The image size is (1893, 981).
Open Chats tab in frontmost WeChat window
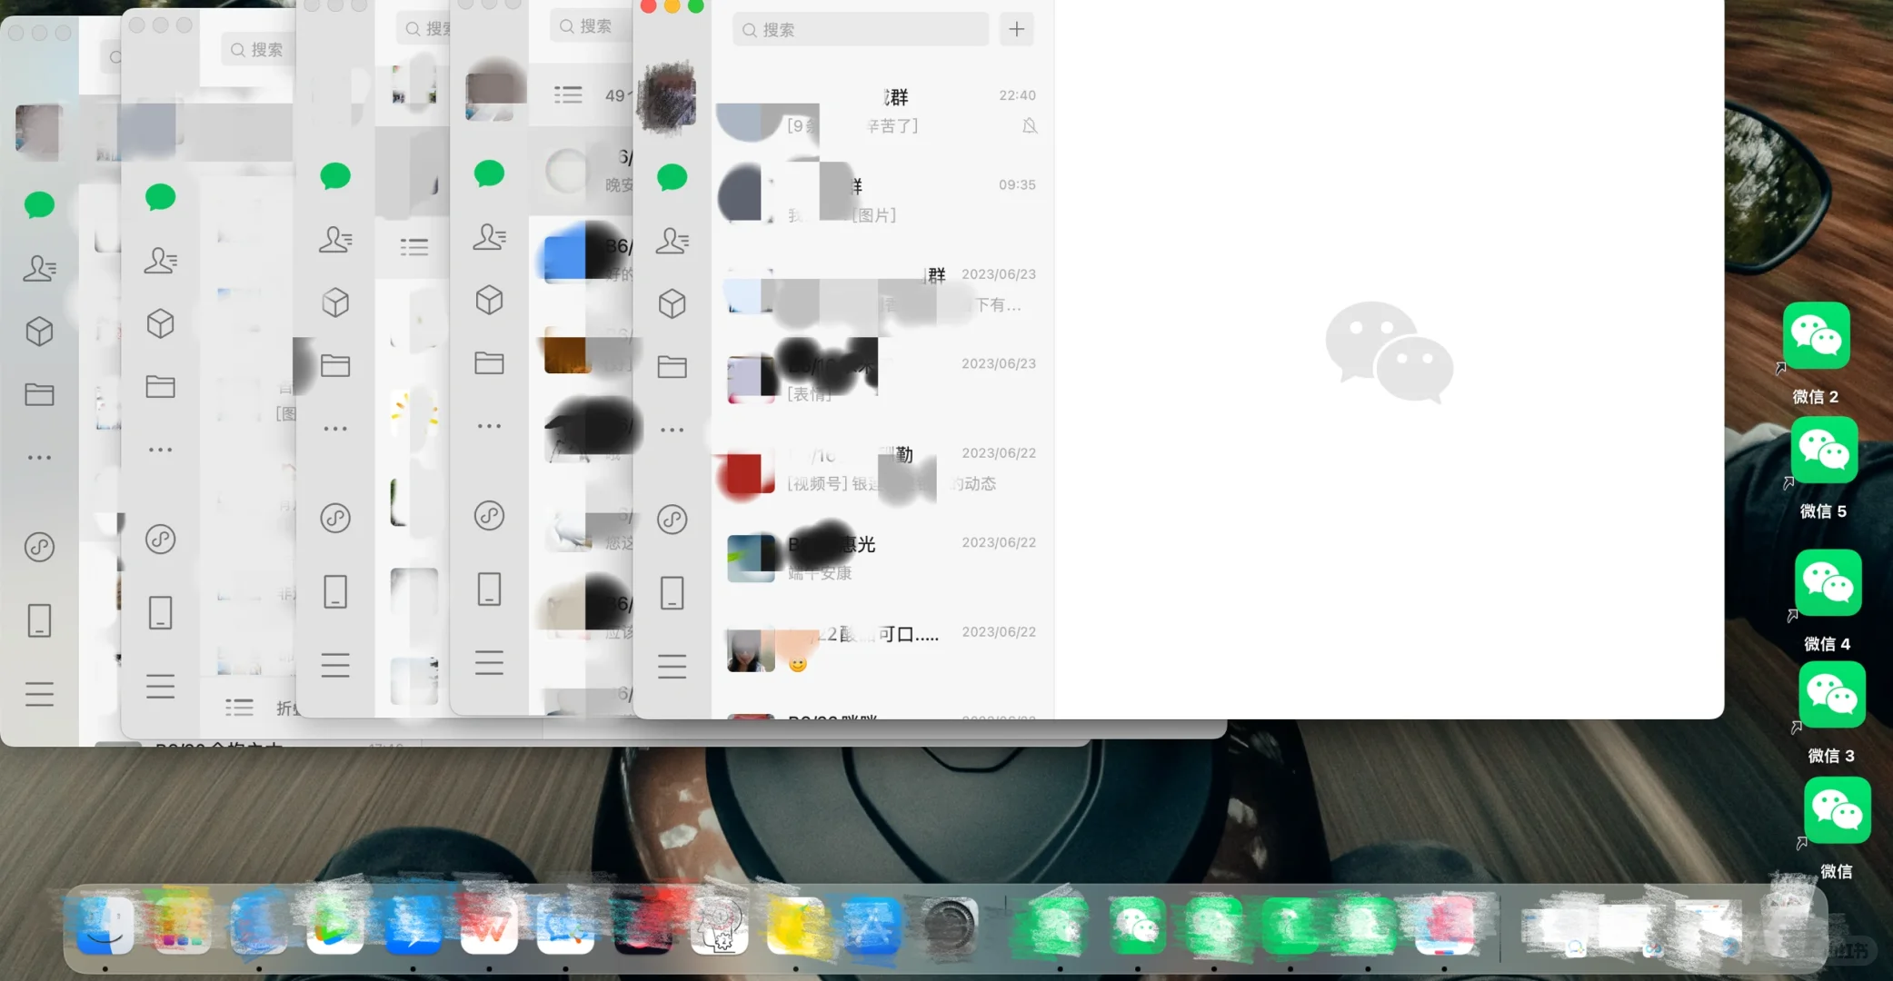672,177
